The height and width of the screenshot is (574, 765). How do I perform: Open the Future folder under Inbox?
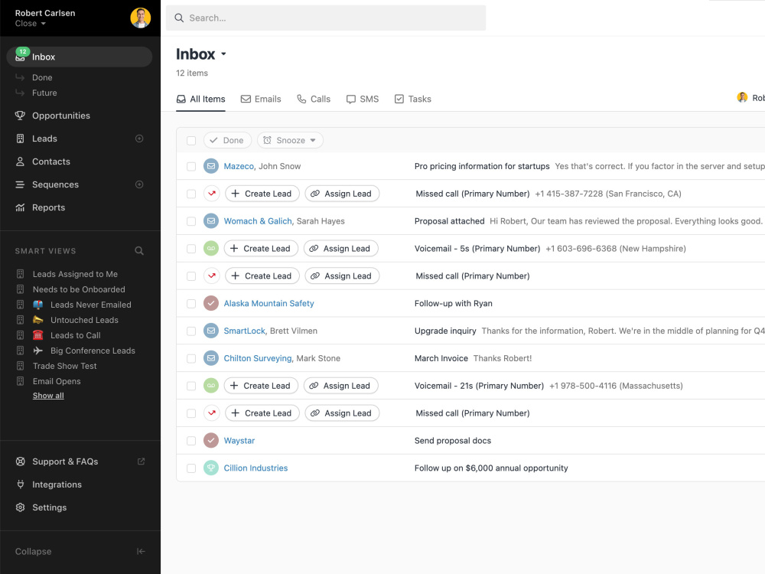click(44, 93)
